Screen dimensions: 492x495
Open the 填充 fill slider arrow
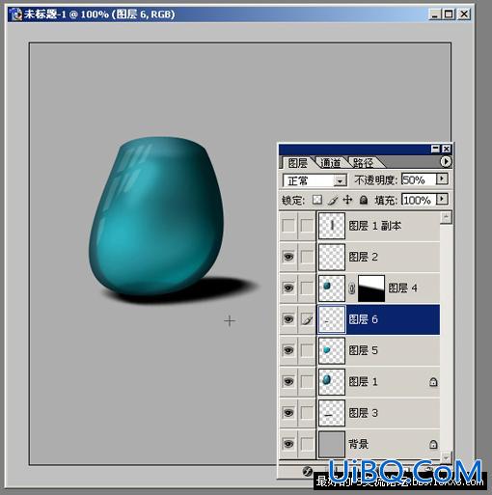click(442, 200)
